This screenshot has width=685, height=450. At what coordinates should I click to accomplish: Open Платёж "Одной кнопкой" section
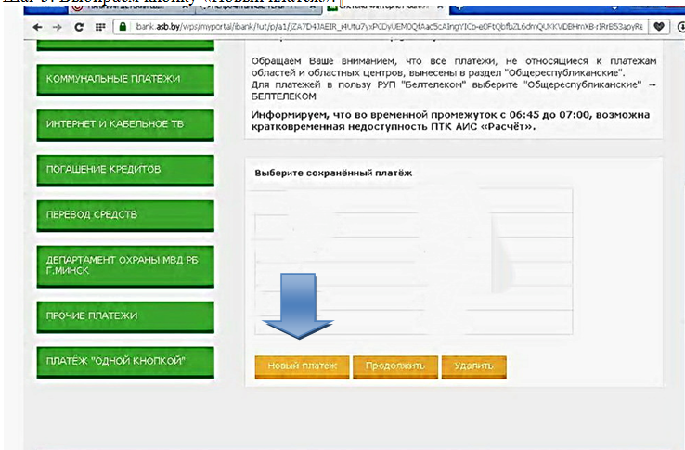(x=124, y=360)
